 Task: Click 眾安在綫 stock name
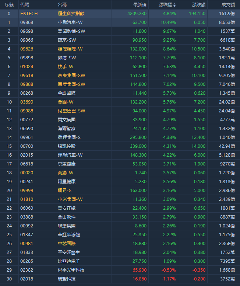click(x=67, y=208)
